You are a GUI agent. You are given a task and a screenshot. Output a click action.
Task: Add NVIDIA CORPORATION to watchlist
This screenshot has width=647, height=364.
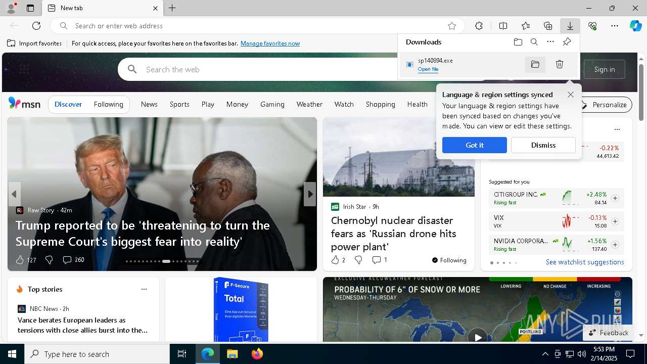click(x=615, y=245)
